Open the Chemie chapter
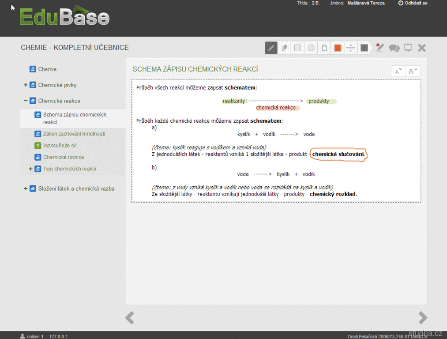Image resolution: width=447 pixels, height=339 pixels. pos(47,69)
